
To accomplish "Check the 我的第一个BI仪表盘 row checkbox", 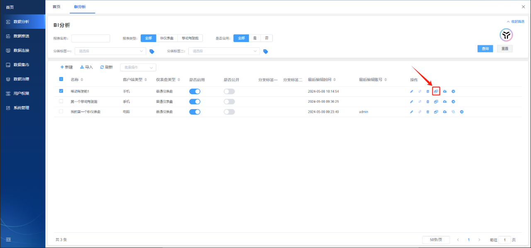I will click(61, 112).
